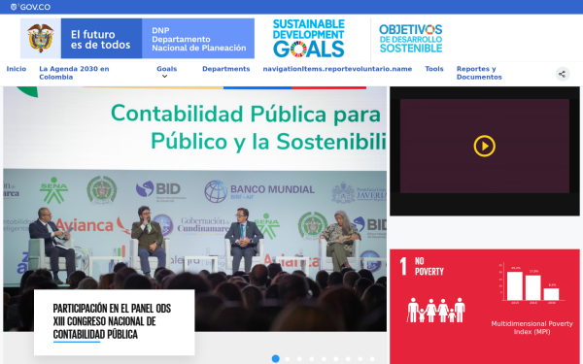Image resolution: width=583 pixels, height=364 pixels.
Task: Select the seventh carousel slide dot
Action: pyautogui.click(x=348, y=359)
